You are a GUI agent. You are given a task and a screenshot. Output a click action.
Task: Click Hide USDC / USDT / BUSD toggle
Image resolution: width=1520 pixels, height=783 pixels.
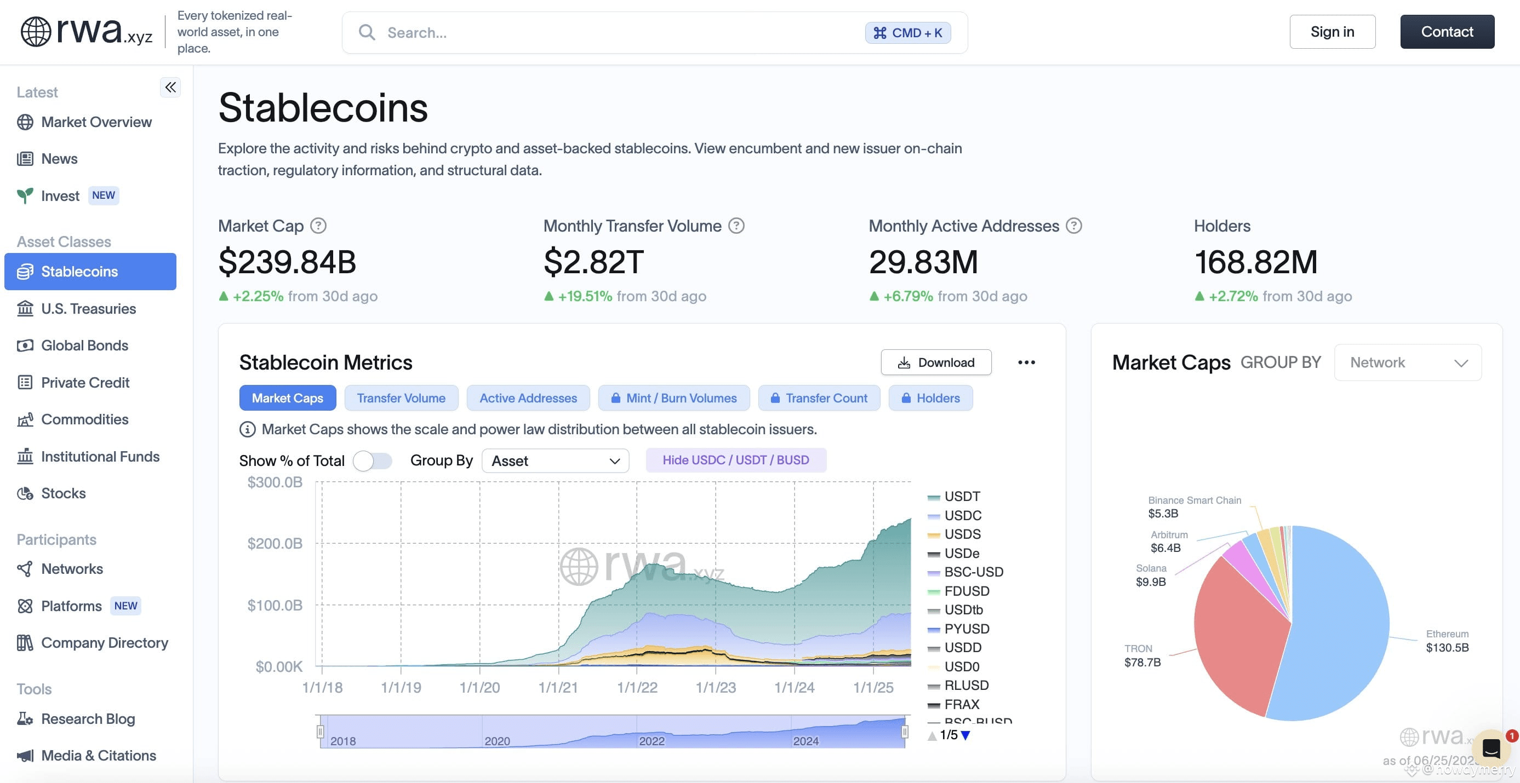[x=736, y=460]
